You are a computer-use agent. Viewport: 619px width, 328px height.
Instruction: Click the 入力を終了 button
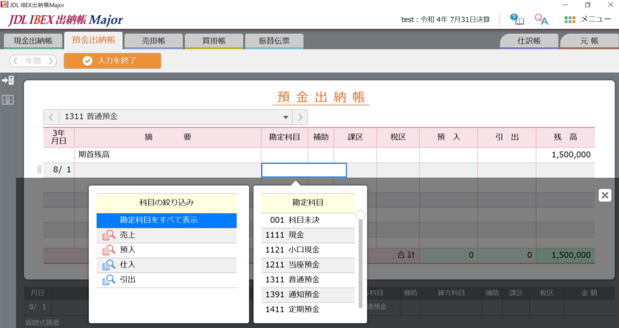112,61
